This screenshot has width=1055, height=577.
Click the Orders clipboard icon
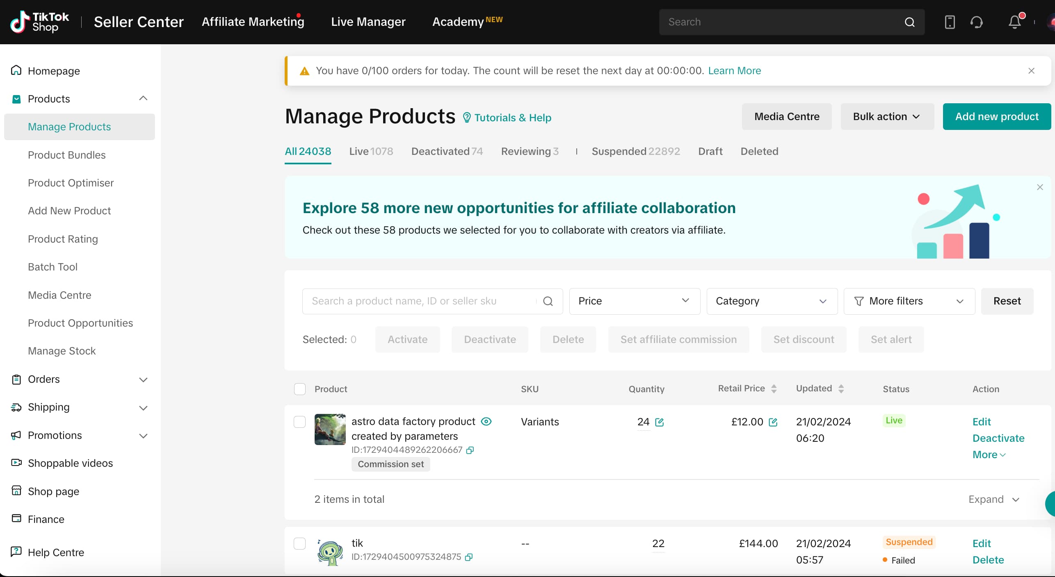click(x=16, y=379)
